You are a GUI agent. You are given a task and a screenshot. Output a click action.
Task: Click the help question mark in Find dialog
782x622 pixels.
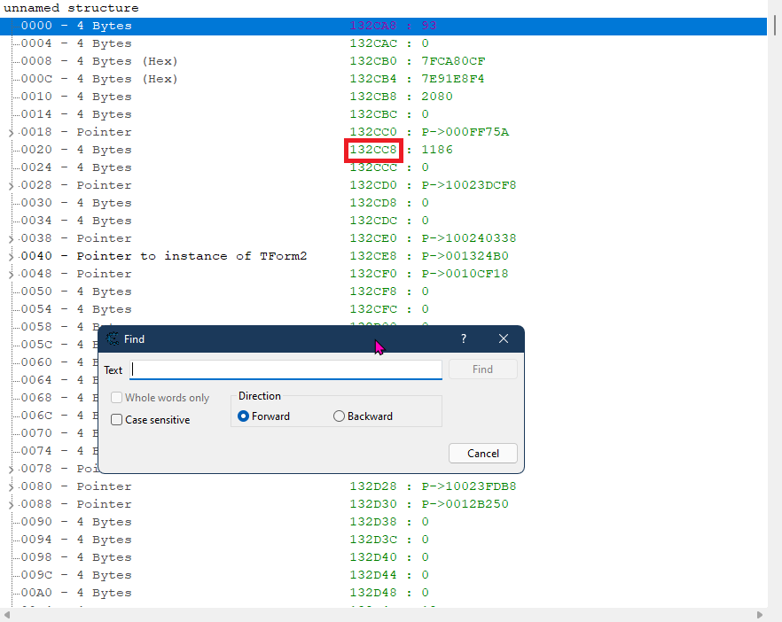pos(464,339)
